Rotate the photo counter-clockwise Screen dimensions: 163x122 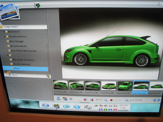point(86,99)
